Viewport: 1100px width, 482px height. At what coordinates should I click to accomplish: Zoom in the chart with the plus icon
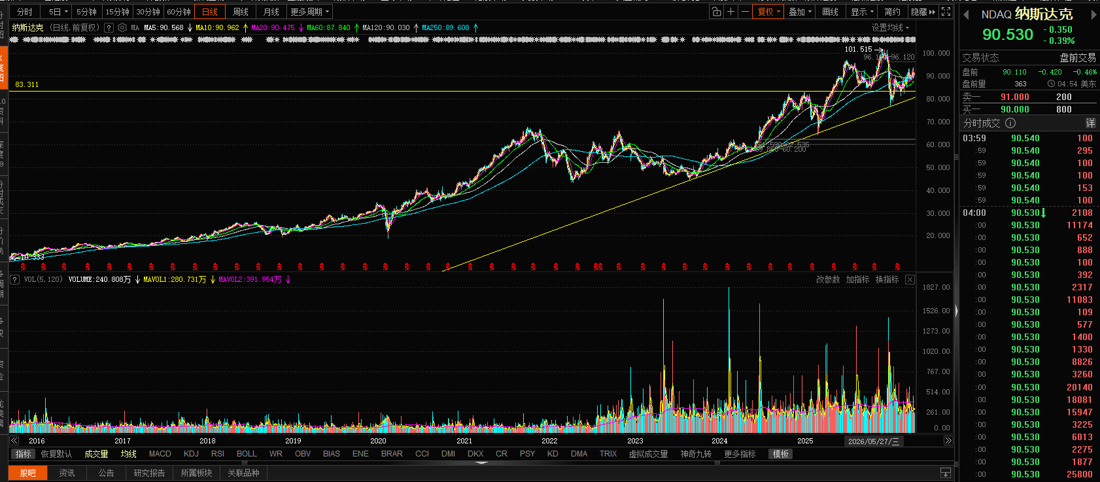731,12
